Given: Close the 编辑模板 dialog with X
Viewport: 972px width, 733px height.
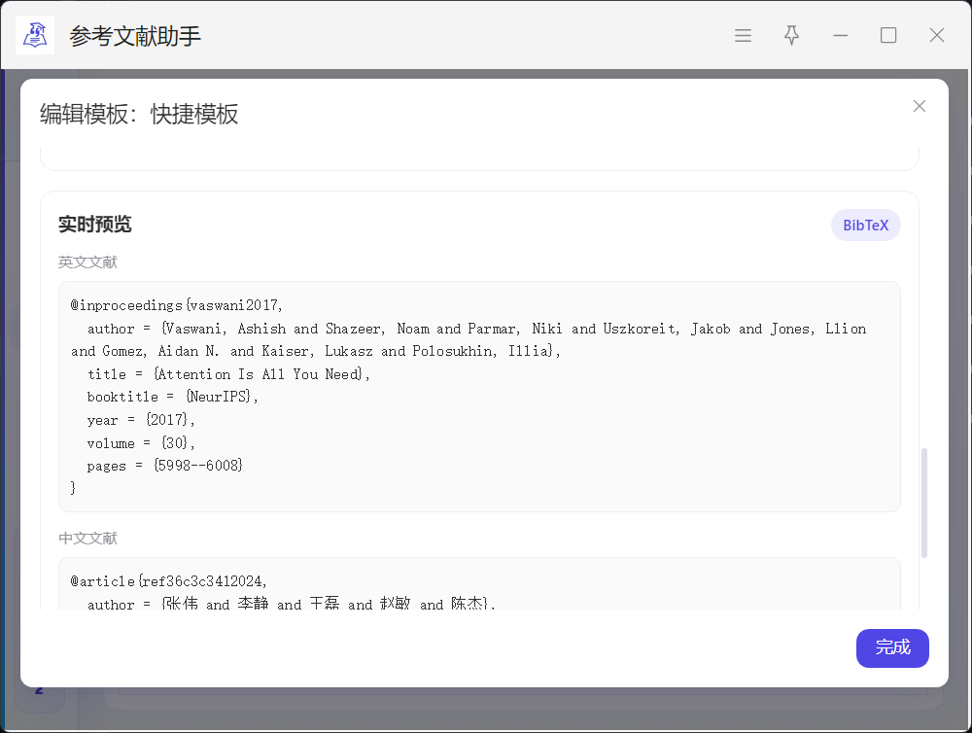Looking at the screenshot, I should click(919, 106).
